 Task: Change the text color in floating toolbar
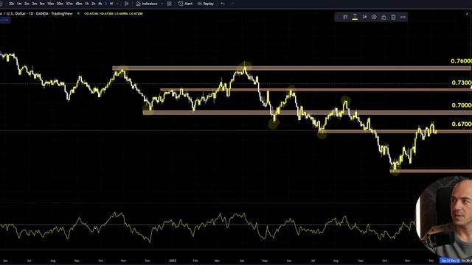click(355, 17)
